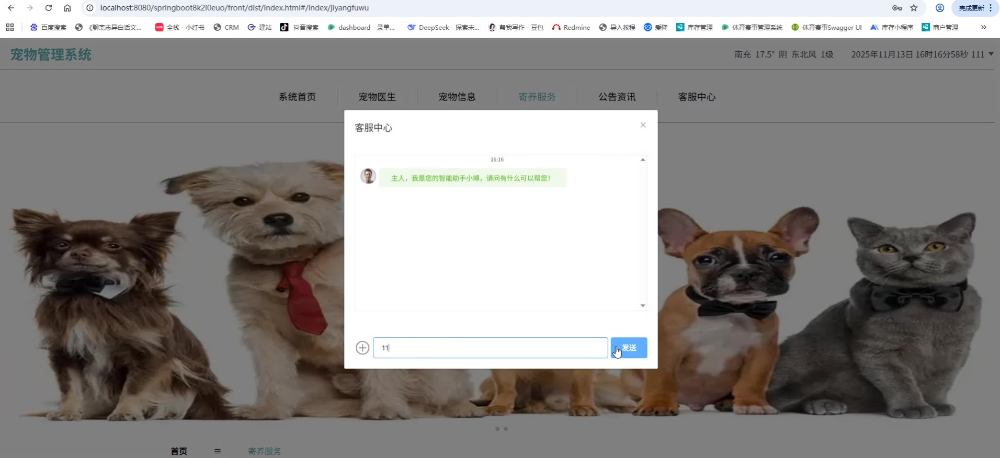
Task: Click the assistant avatar in chat
Action: click(368, 176)
